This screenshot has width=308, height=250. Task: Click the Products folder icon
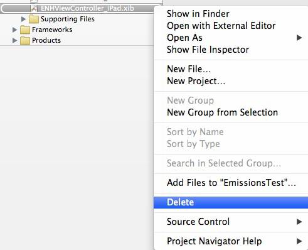click(25, 40)
